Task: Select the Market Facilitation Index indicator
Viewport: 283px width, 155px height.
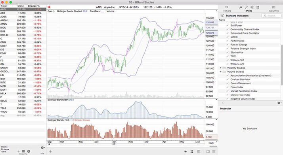Action: [244, 91]
